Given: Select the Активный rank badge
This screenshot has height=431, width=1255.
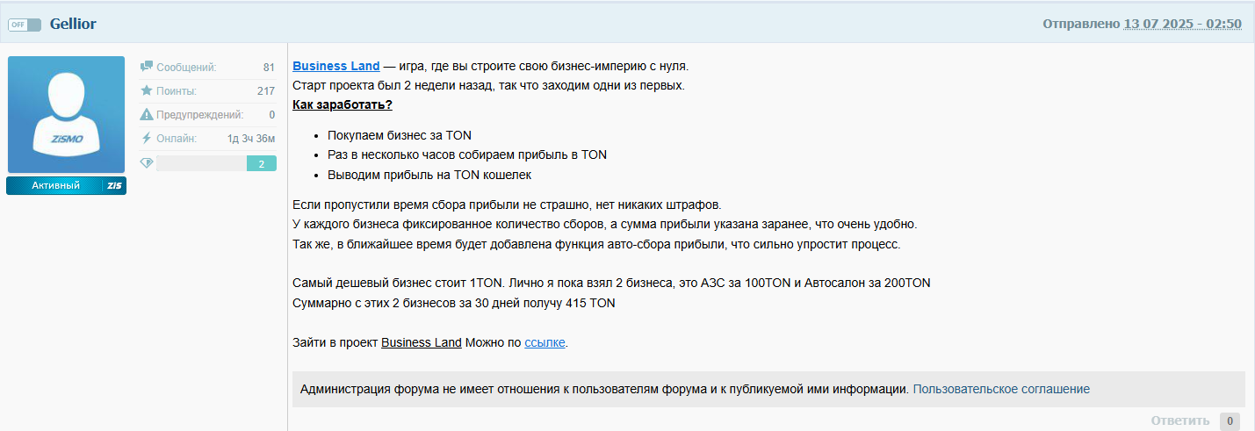Looking at the screenshot, I should [67, 185].
